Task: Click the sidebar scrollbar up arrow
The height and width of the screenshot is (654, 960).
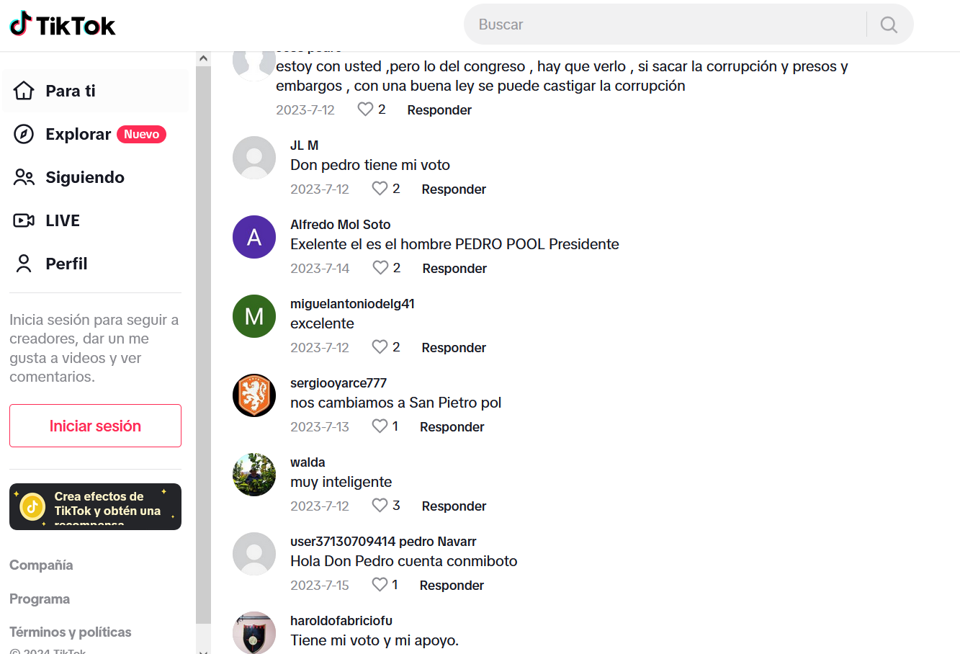Action: (203, 58)
